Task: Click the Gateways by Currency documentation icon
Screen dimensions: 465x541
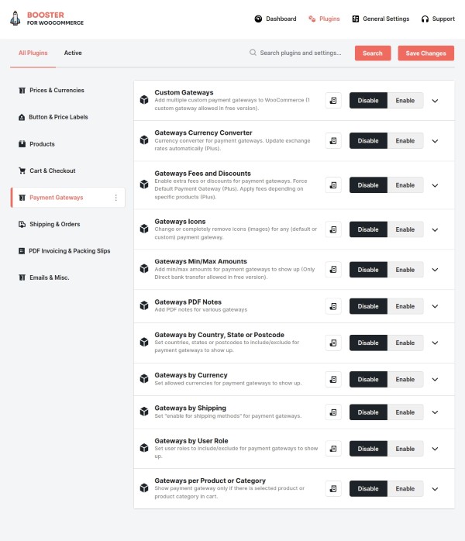Action: 333,379
